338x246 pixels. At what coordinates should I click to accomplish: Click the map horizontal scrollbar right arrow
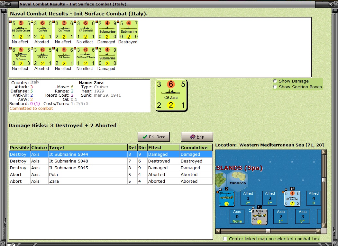(319, 231)
